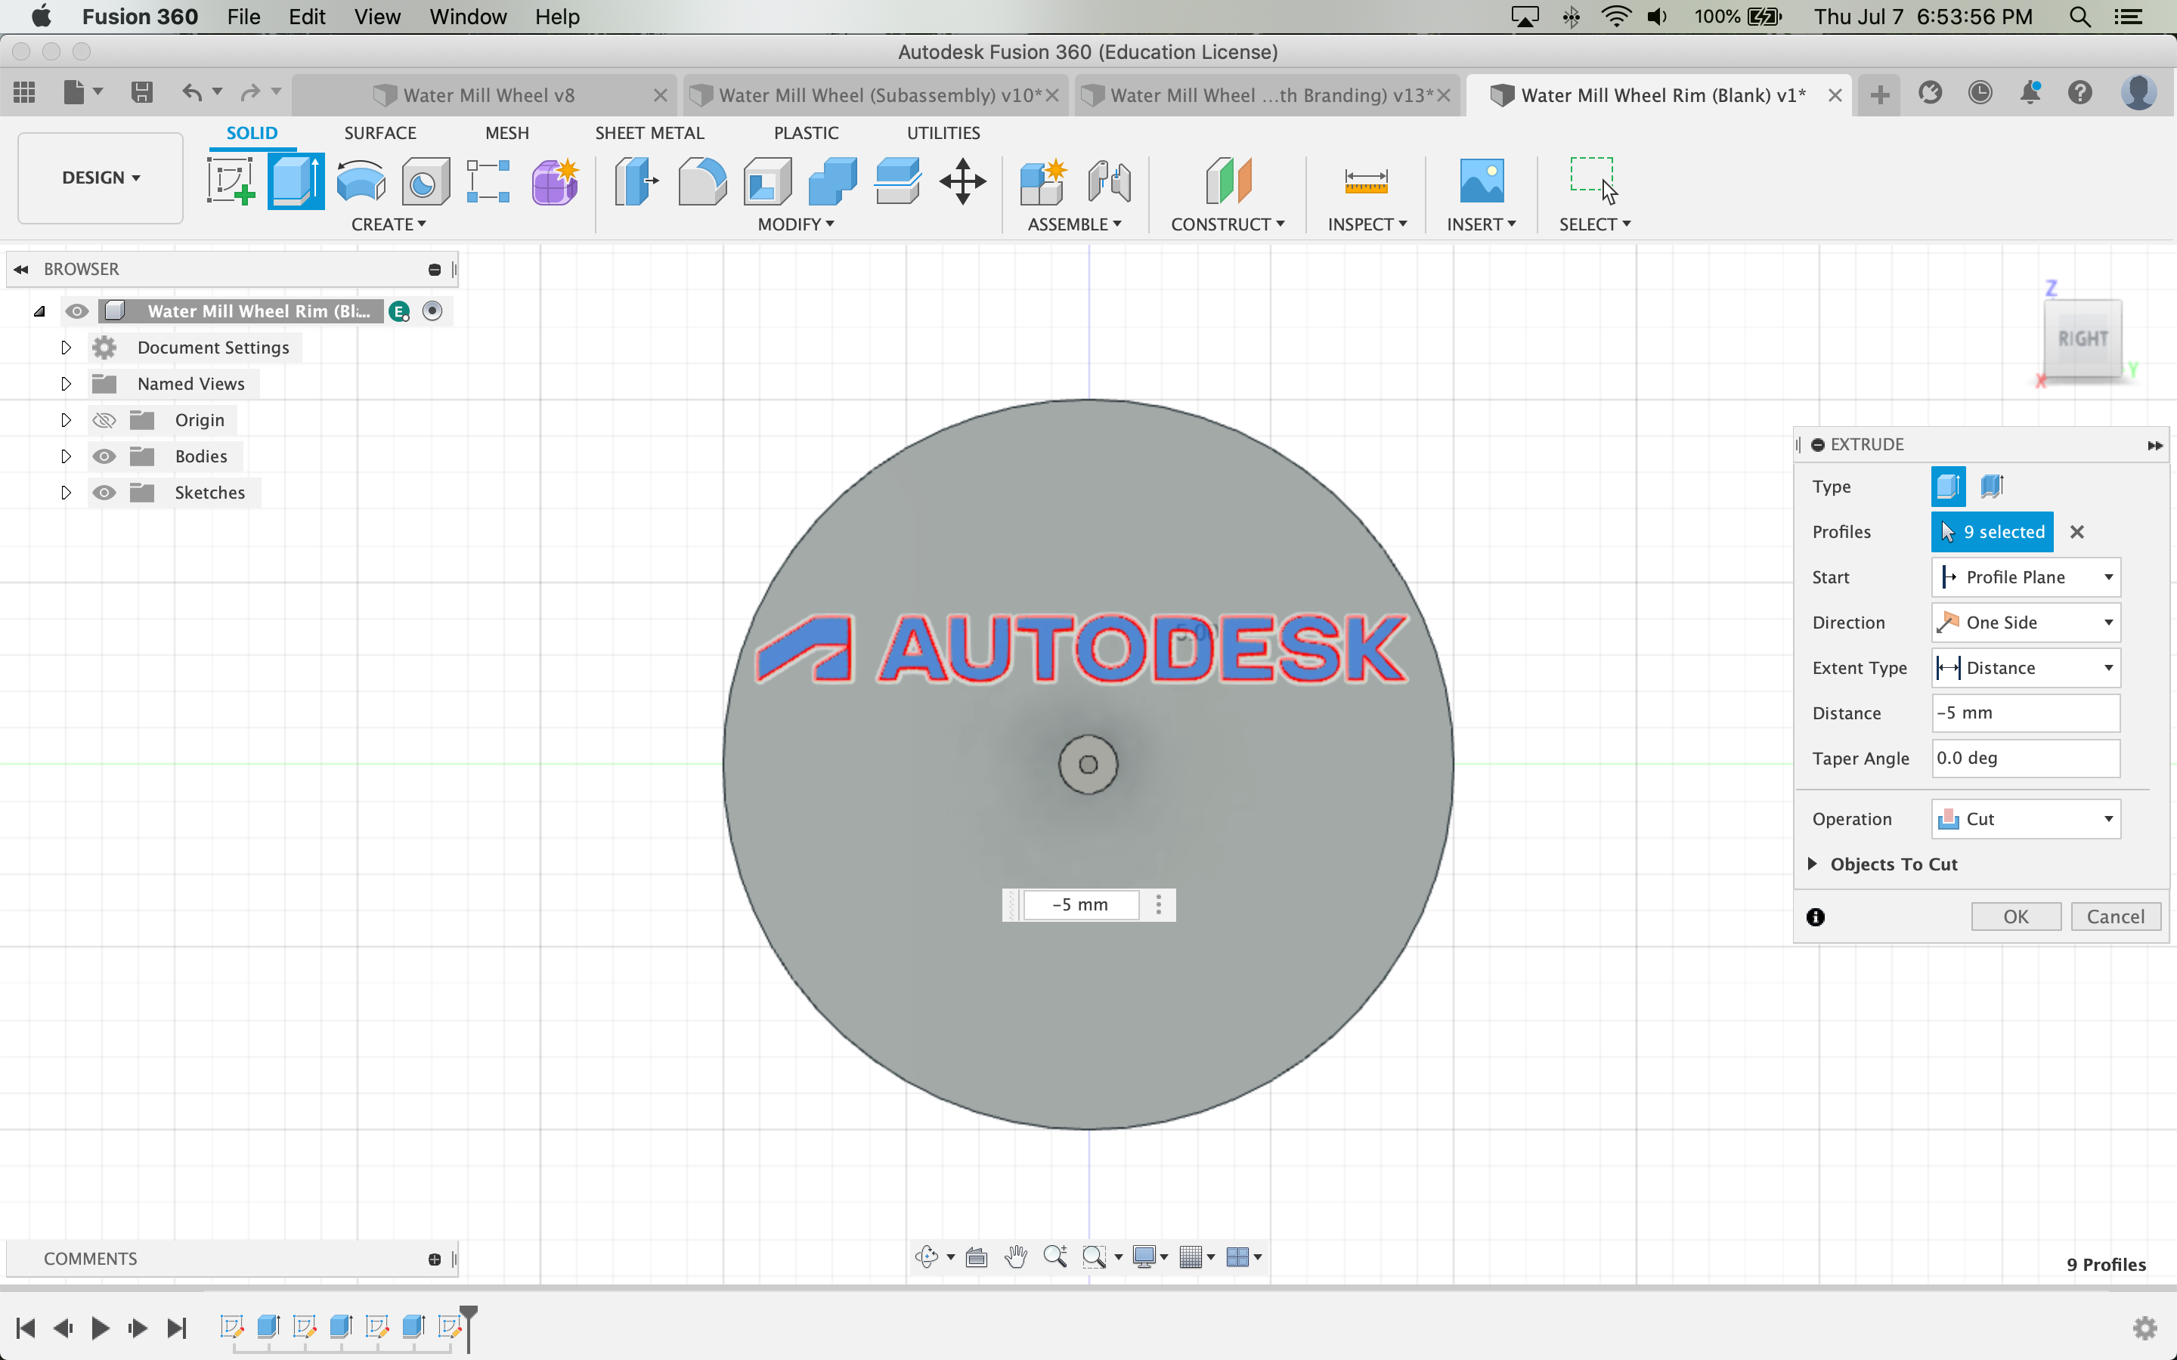Open the Operation Cut dropdown
The image size is (2177, 1360).
(2026, 818)
